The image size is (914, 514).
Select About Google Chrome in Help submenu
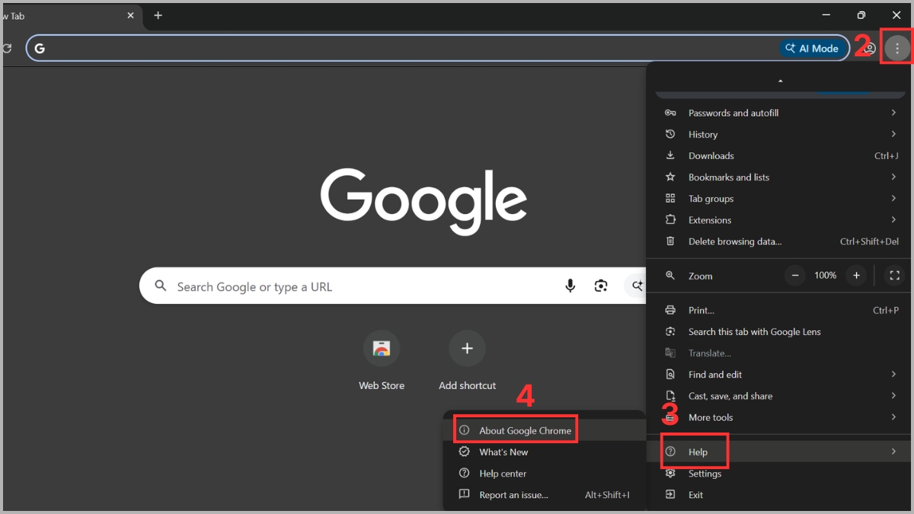[x=544, y=430]
